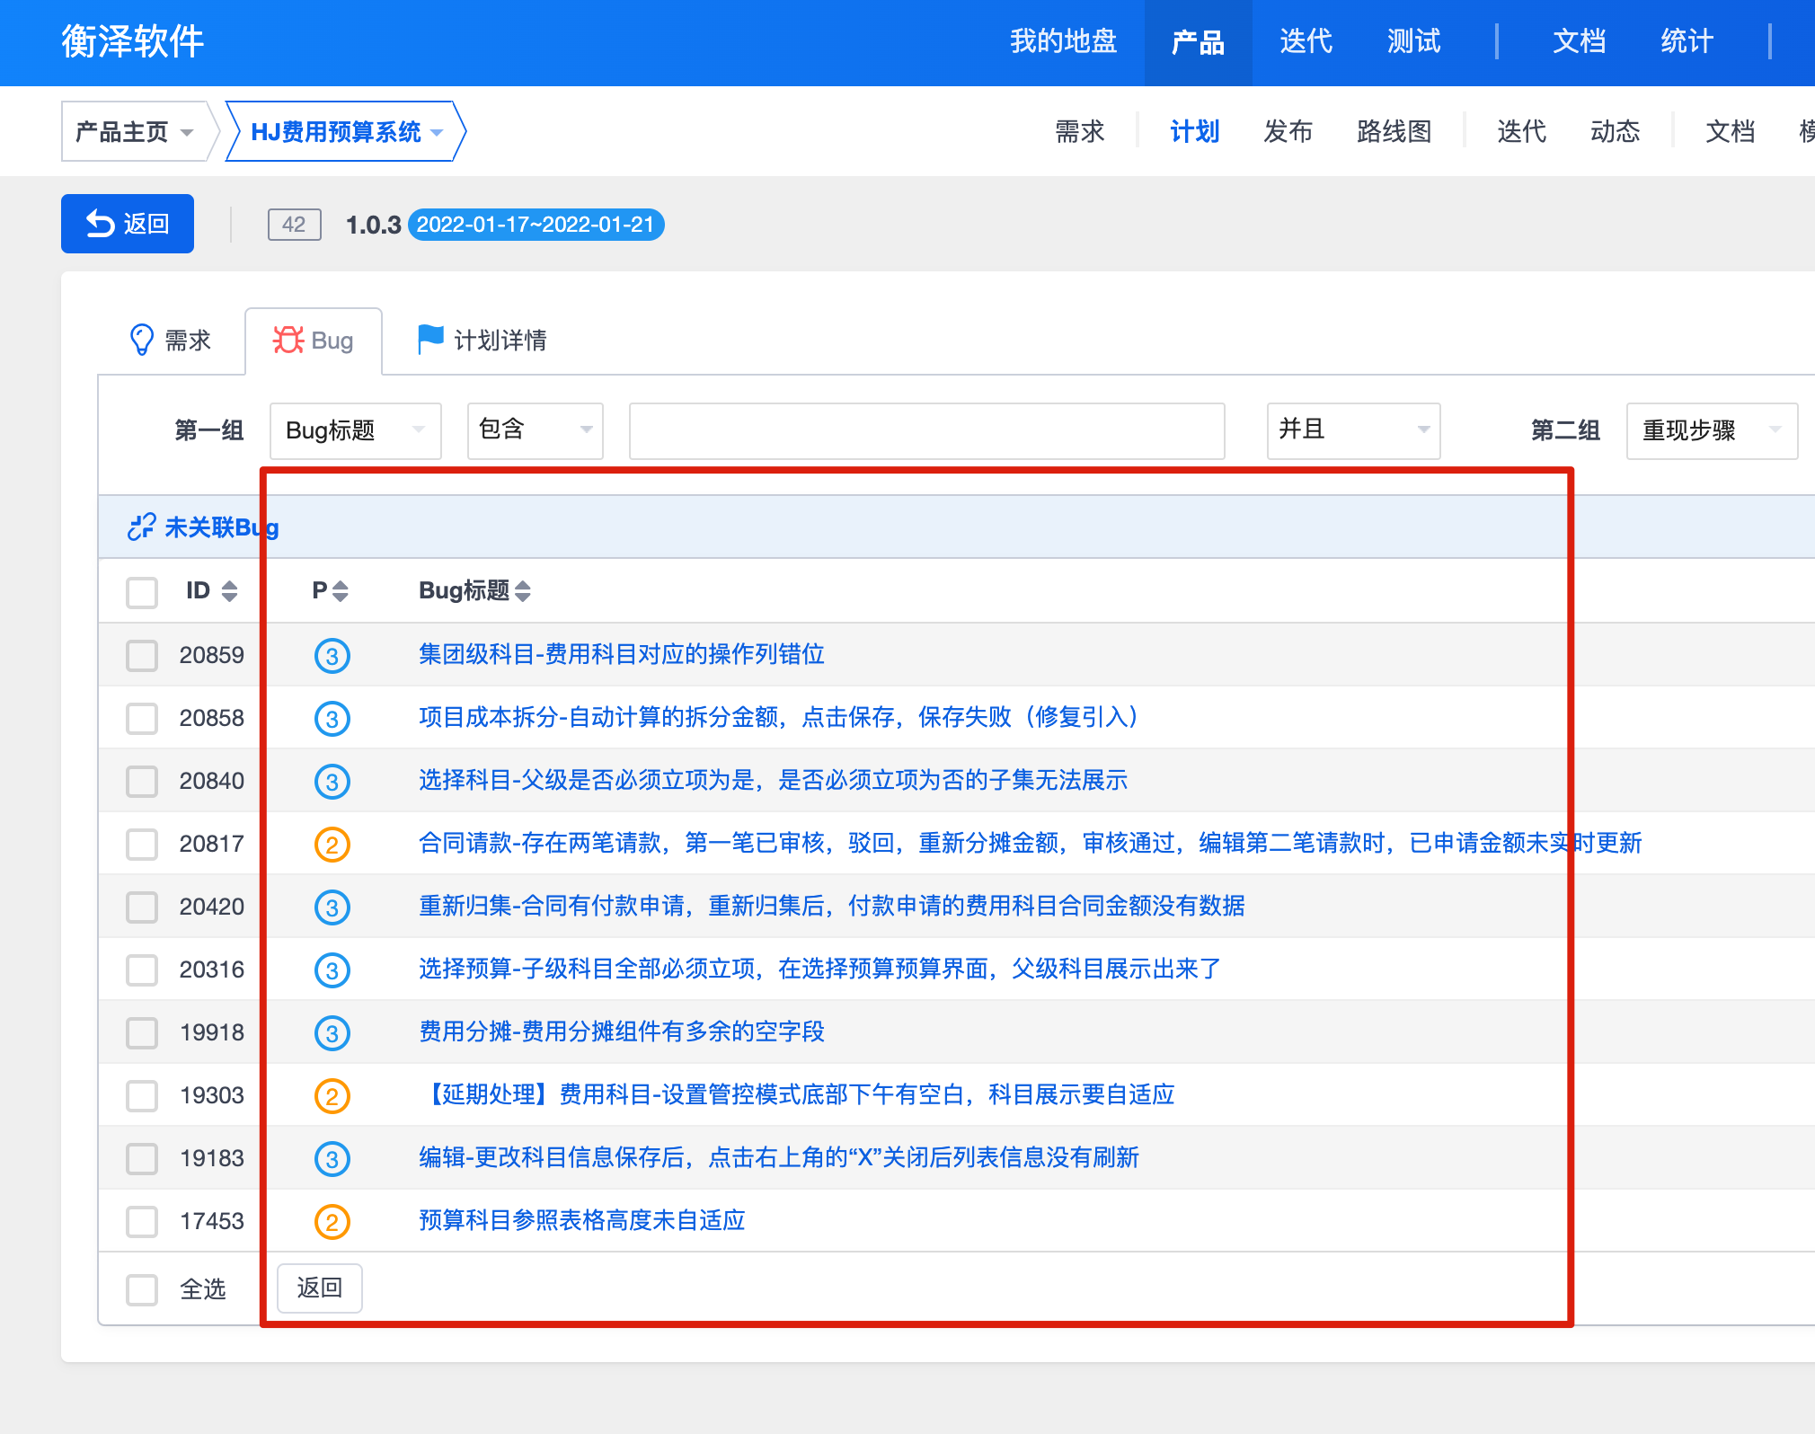
Task: Click the 2022-01-17~2022-01-21 date range badge
Action: click(536, 225)
